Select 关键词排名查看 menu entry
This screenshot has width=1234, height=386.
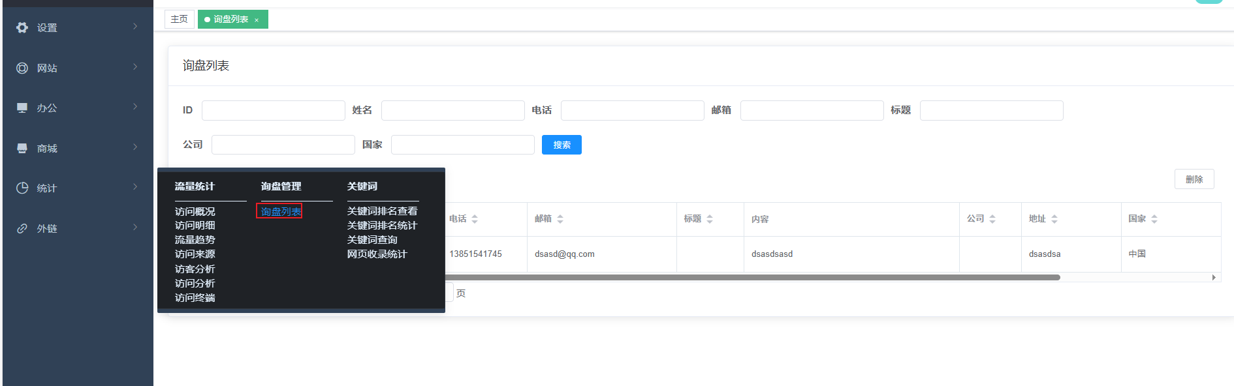(x=382, y=211)
